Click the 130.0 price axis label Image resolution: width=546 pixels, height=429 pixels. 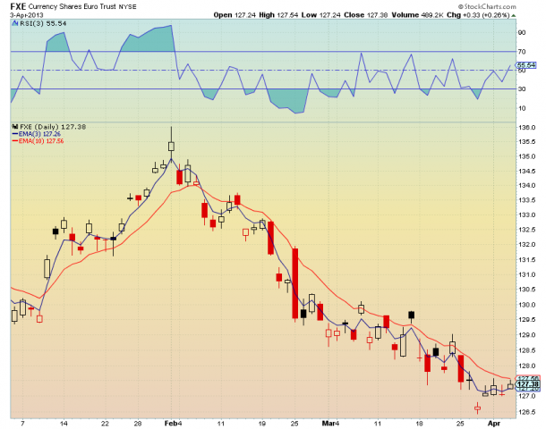tap(527, 305)
